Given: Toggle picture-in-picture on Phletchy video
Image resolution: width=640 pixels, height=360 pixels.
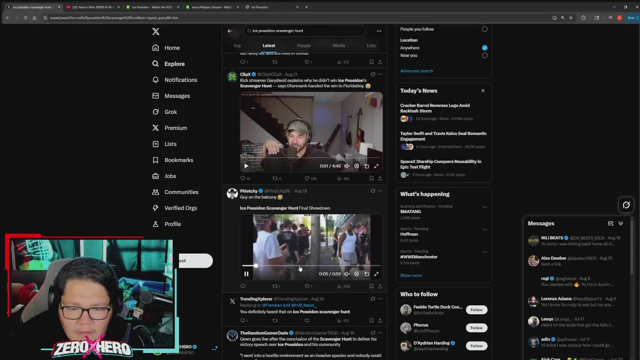Looking at the screenshot, I should (366, 273).
